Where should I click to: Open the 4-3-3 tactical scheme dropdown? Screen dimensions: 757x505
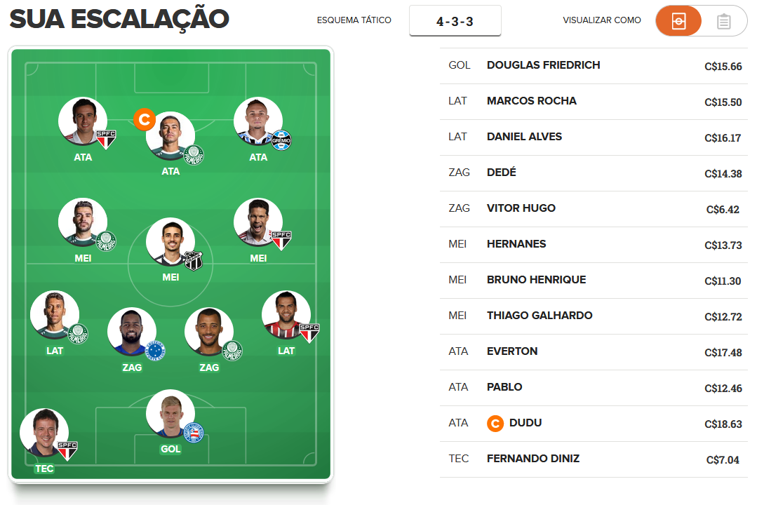(x=455, y=21)
